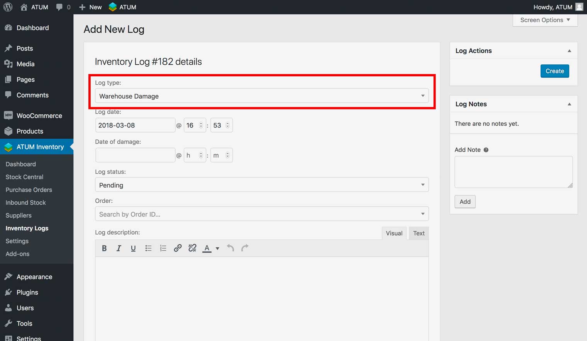Go to Stock Central

coord(24,177)
